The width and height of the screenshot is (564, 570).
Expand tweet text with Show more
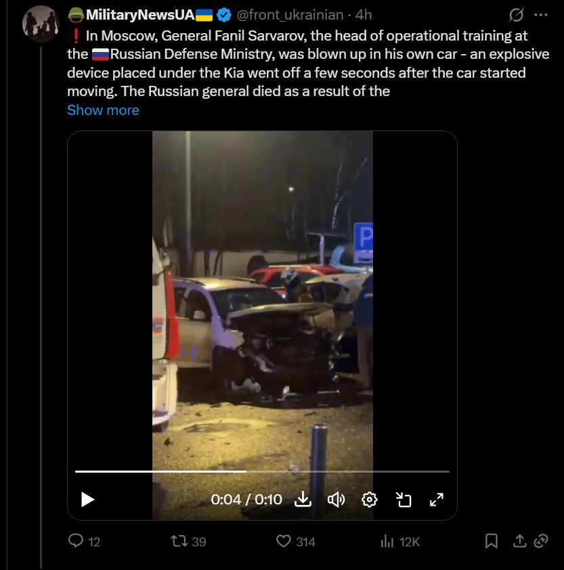pos(103,110)
